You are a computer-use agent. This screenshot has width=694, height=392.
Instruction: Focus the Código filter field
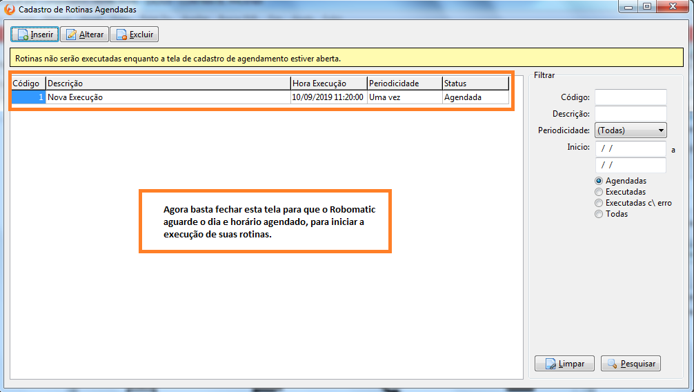click(631, 97)
